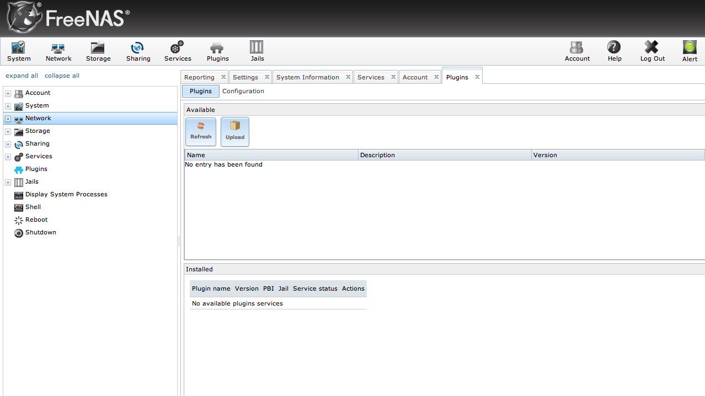
Task: Open the Network toolbar icon
Action: pyautogui.click(x=58, y=51)
